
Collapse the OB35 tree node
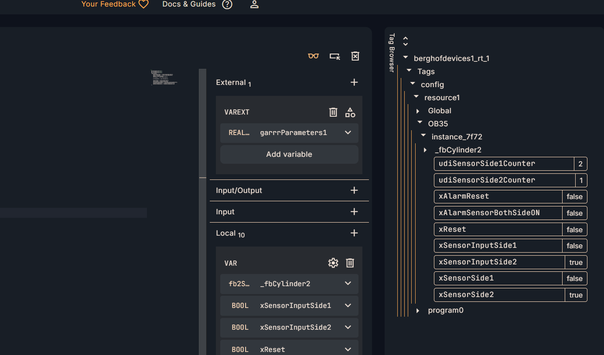(420, 123)
